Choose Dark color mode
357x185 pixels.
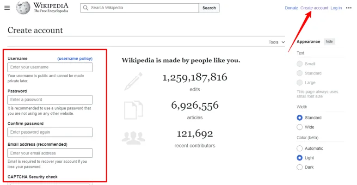300,167
